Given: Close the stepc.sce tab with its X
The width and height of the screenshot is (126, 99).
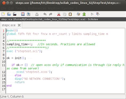Looking at the screenshot, I should [19, 25].
